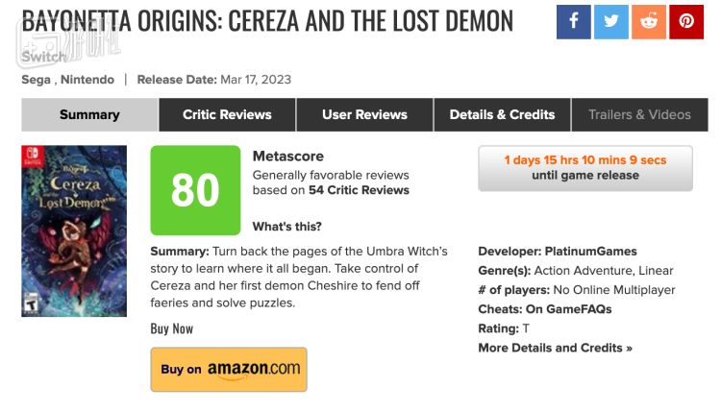The width and height of the screenshot is (721, 412).
Task: Open the 54 Critic Reviews link
Action: (x=358, y=190)
